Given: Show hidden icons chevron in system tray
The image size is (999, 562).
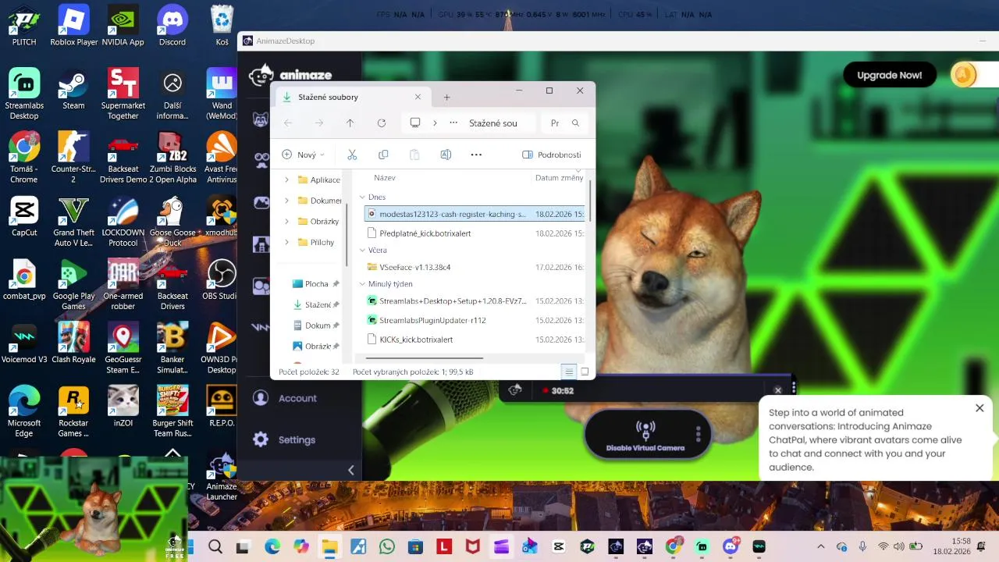Looking at the screenshot, I should (x=820, y=546).
